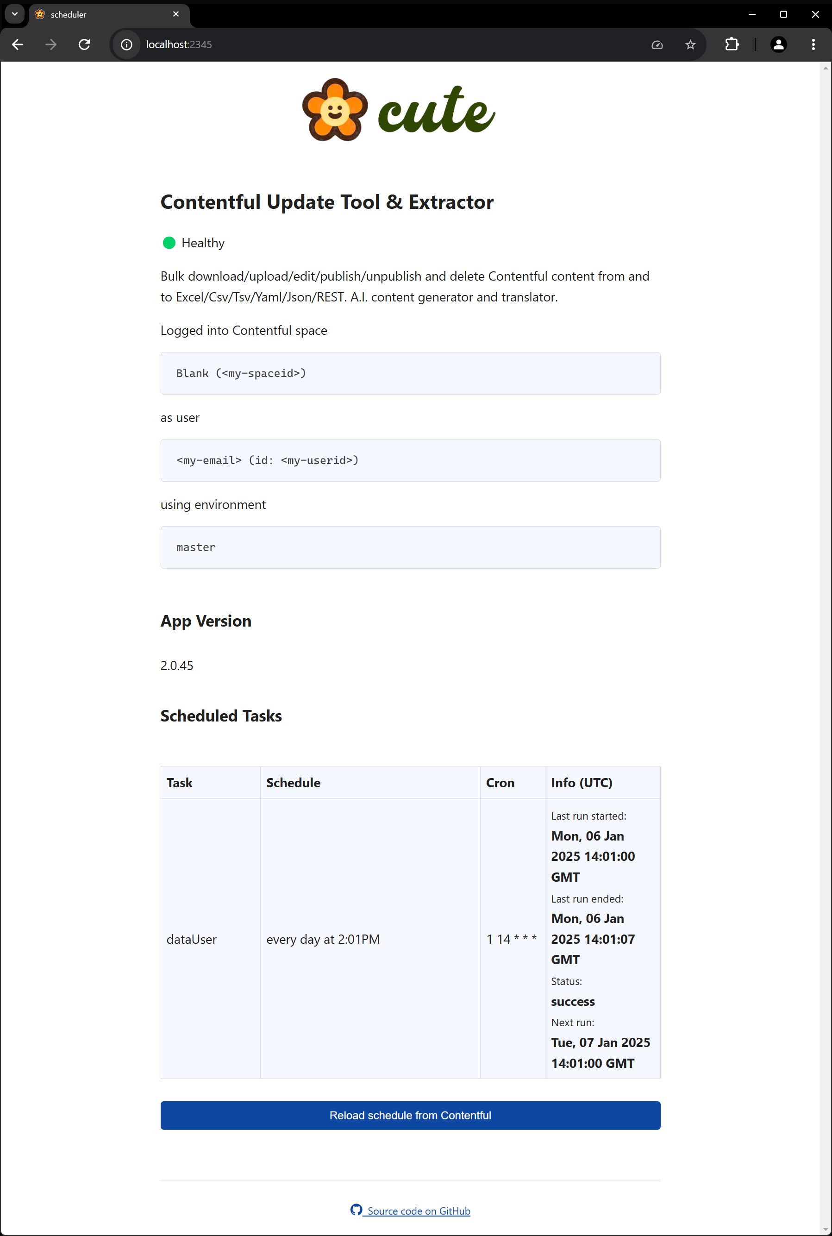Click the last run started timestamp
Image resolution: width=832 pixels, height=1236 pixels.
(x=593, y=857)
